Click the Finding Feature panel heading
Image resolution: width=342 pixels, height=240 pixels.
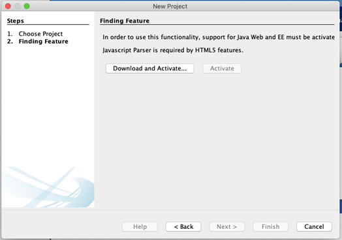[125, 21]
